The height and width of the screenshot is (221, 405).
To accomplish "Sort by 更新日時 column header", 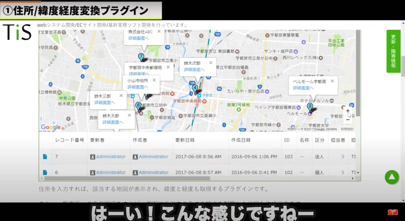I will 185,140.
